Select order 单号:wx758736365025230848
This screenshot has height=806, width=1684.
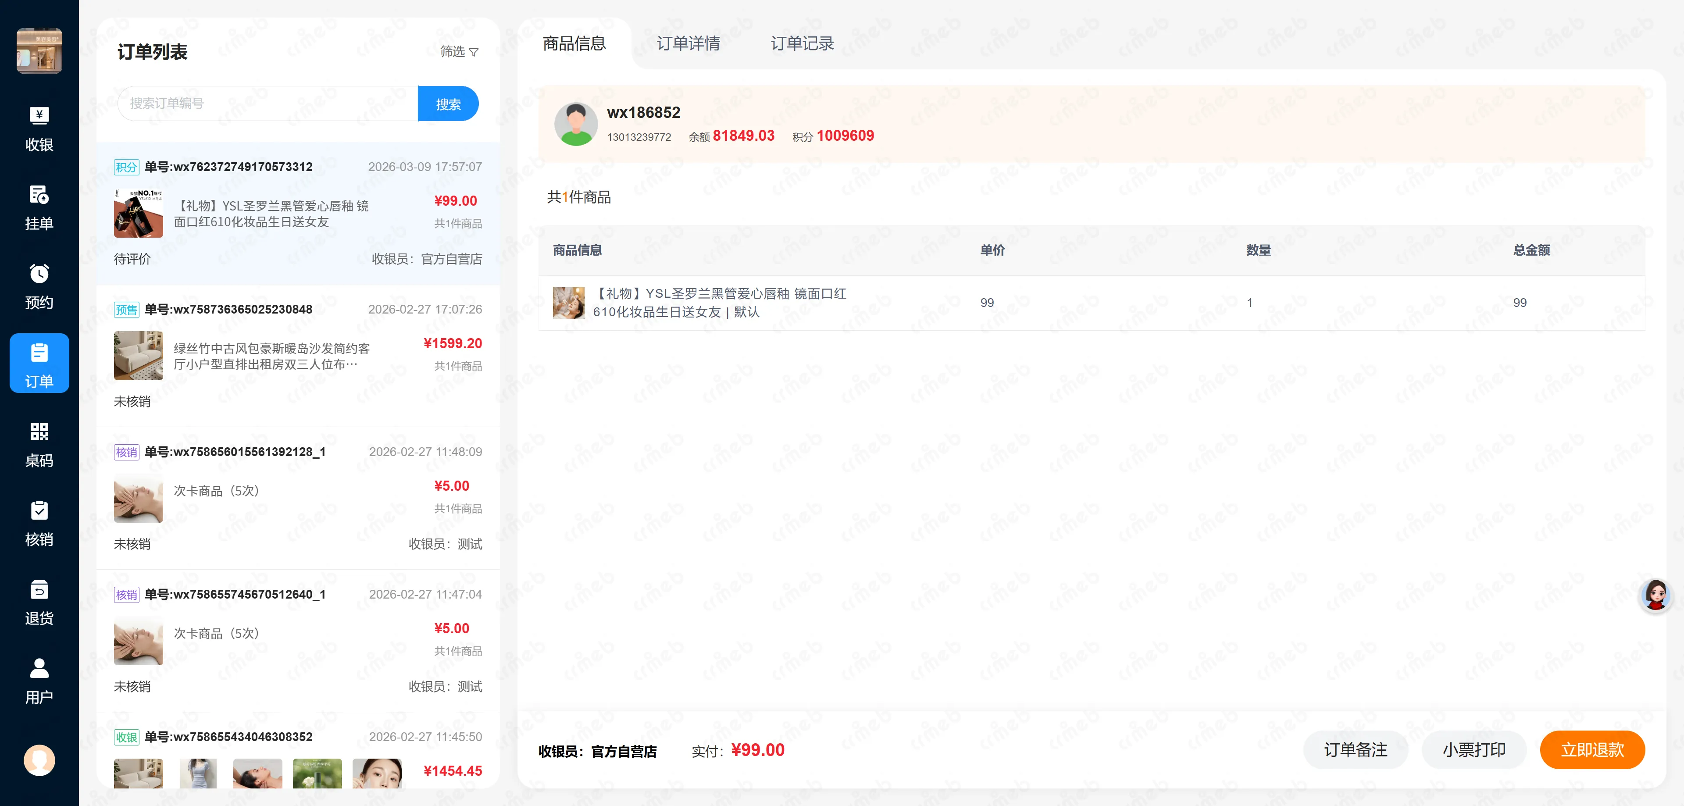point(297,356)
